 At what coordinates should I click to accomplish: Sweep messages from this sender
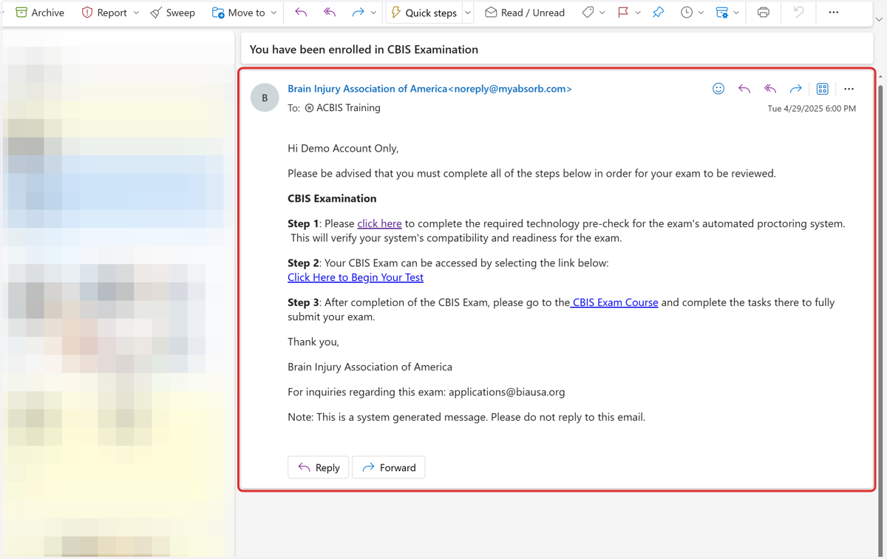pos(172,13)
